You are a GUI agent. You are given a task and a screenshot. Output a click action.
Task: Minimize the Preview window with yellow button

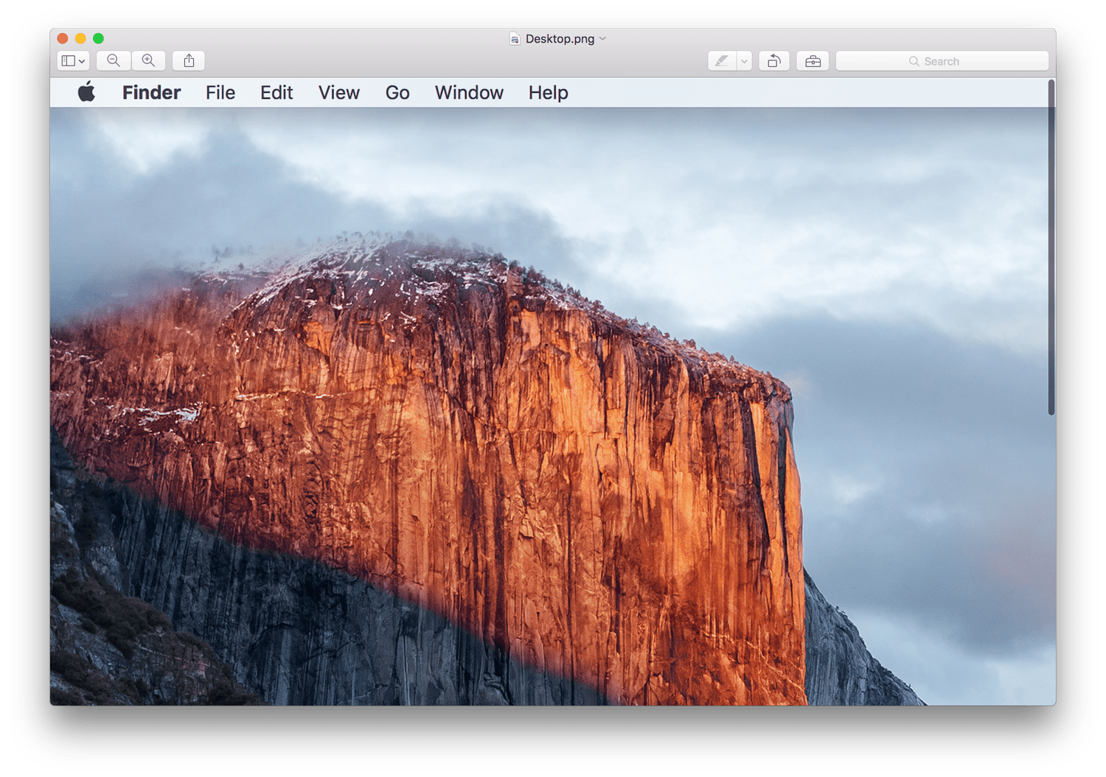(x=80, y=38)
